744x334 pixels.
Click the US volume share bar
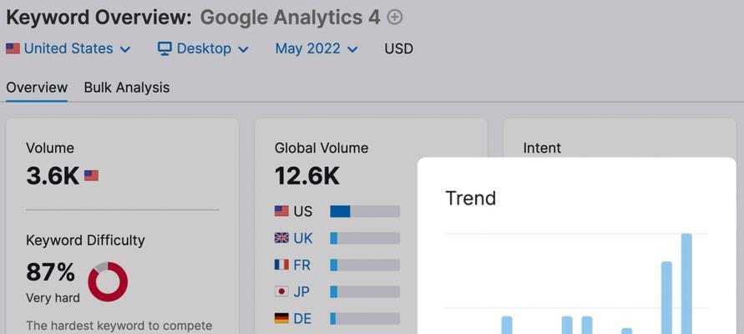(x=365, y=211)
